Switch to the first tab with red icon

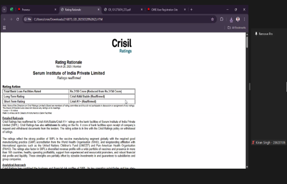point(36,9)
